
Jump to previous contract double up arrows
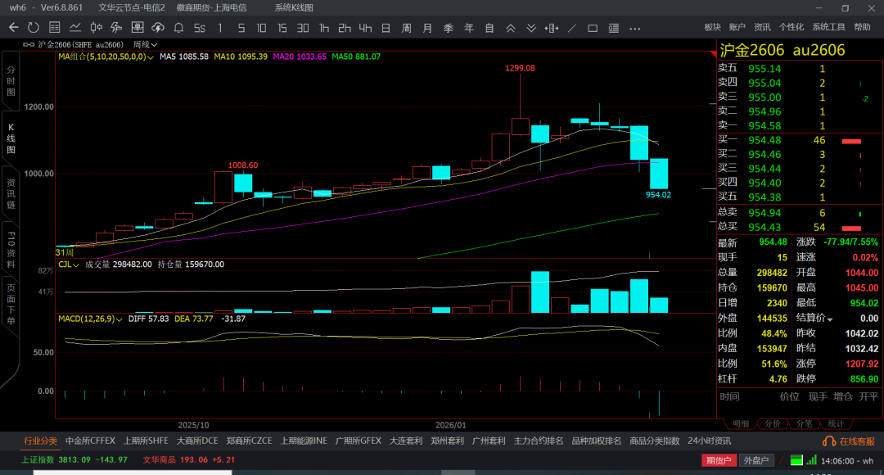pyautogui.click(x=510, y=28)
